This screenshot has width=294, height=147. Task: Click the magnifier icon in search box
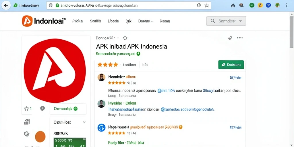coord(213,21)
